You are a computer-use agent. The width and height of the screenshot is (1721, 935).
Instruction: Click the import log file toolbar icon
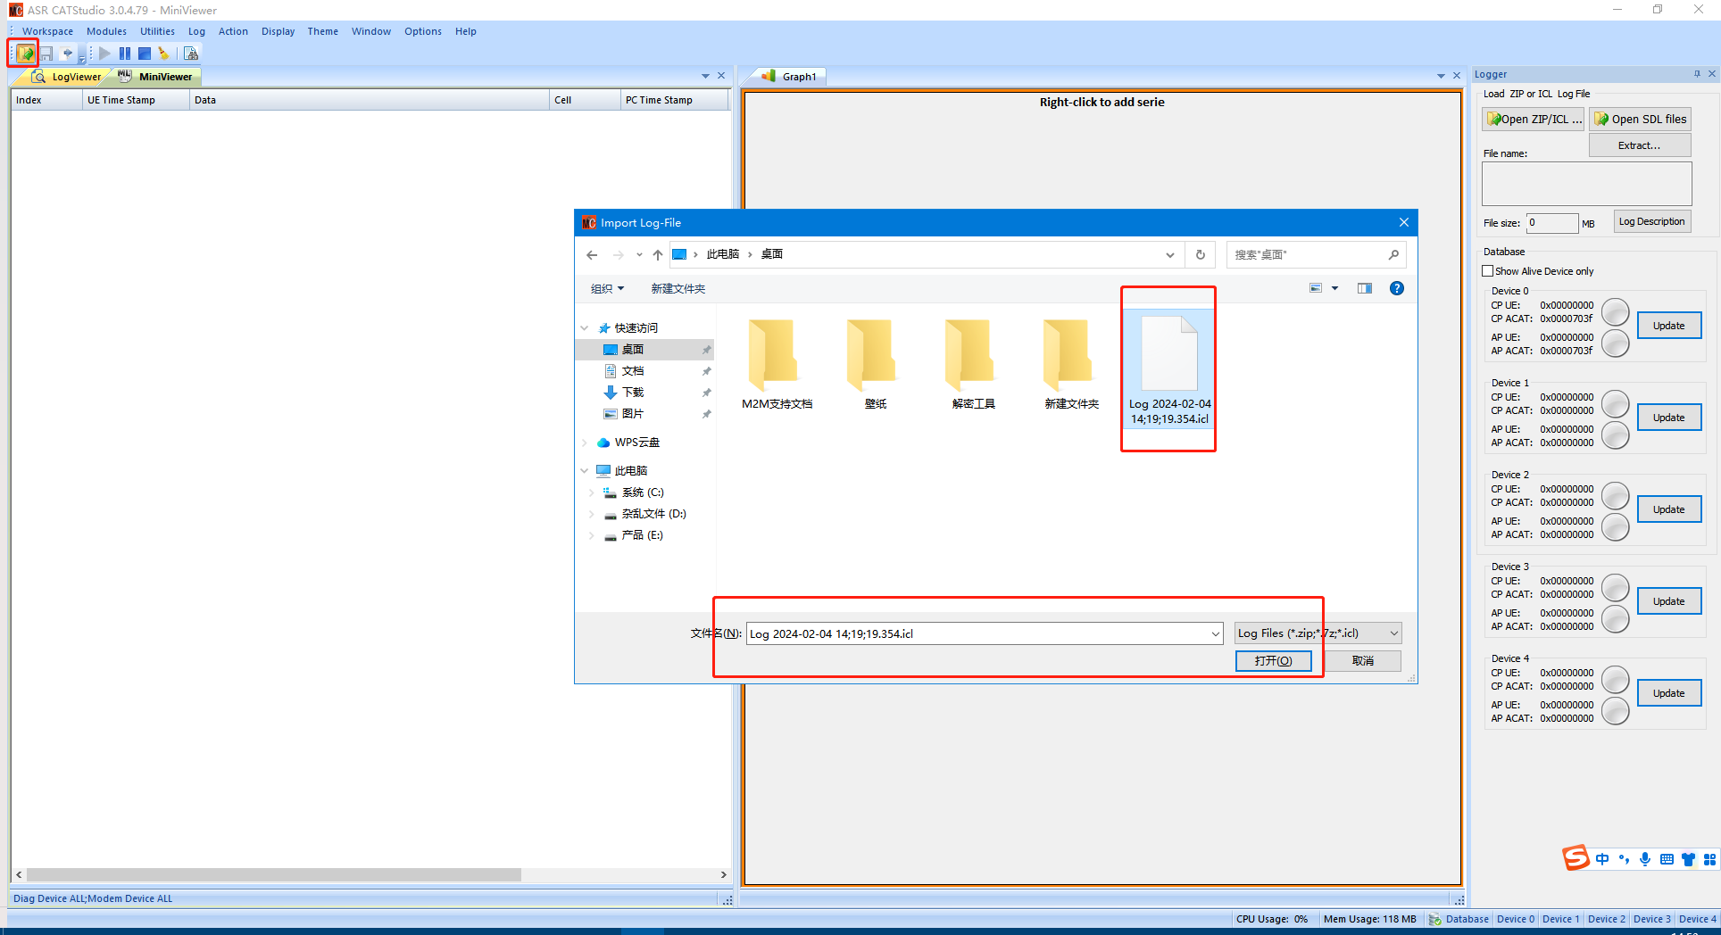click(x=25, y=54)
